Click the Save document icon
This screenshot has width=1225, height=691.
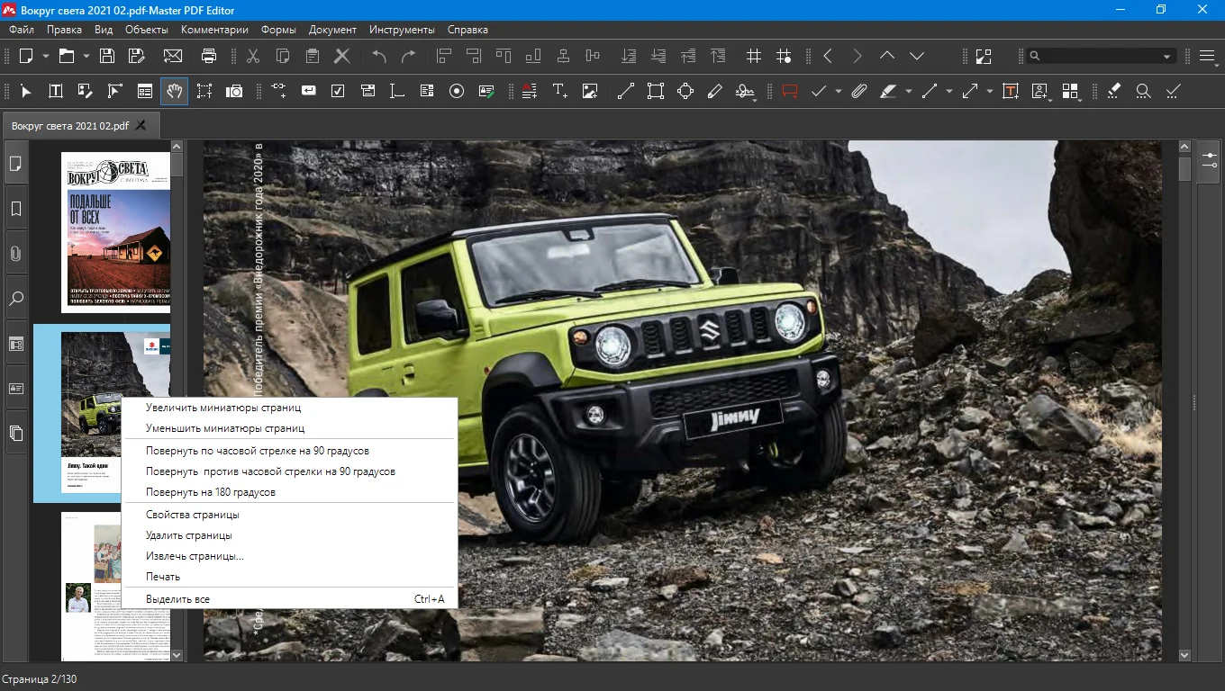[x=106, y=56]
